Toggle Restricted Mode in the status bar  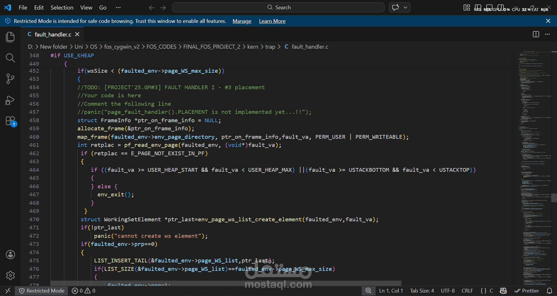click(42, 290)
